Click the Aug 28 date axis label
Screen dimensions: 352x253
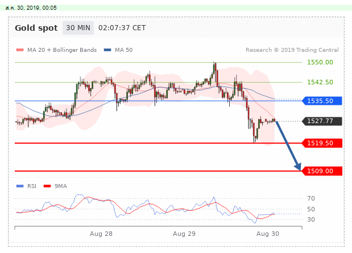click(x=101, y=234)
